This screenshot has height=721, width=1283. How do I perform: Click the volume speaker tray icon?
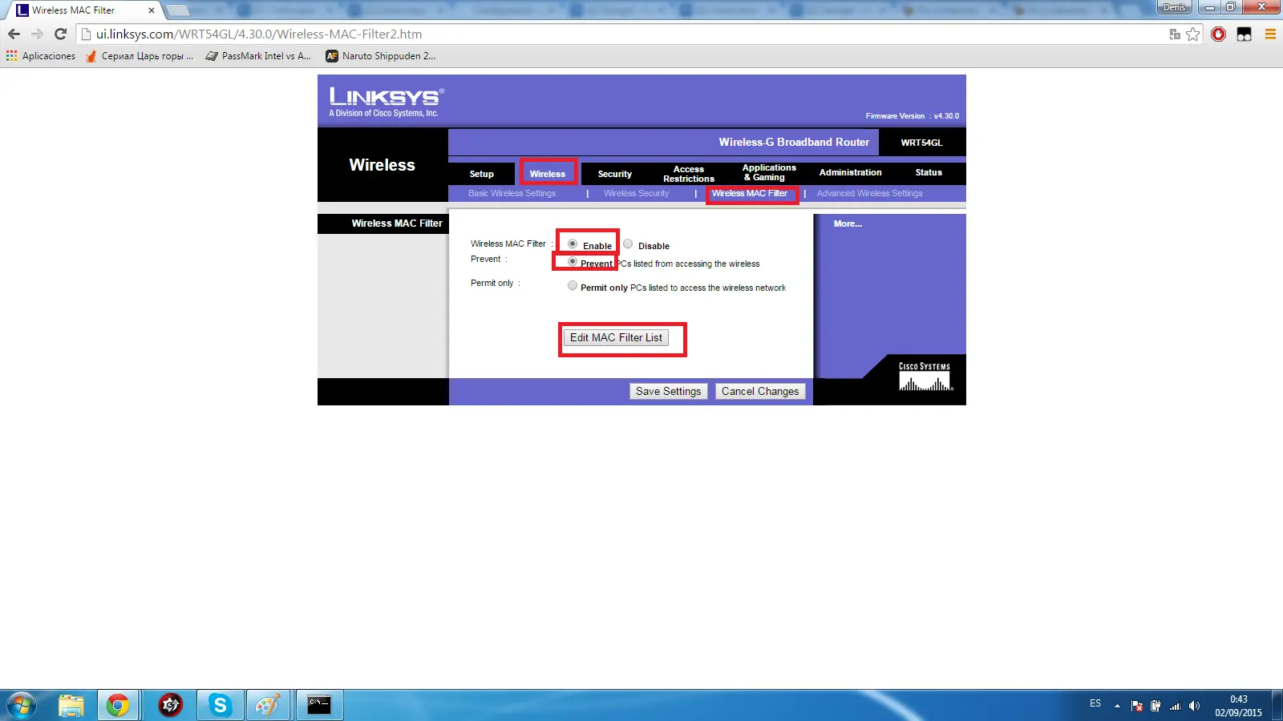[x=1195, y=706]
